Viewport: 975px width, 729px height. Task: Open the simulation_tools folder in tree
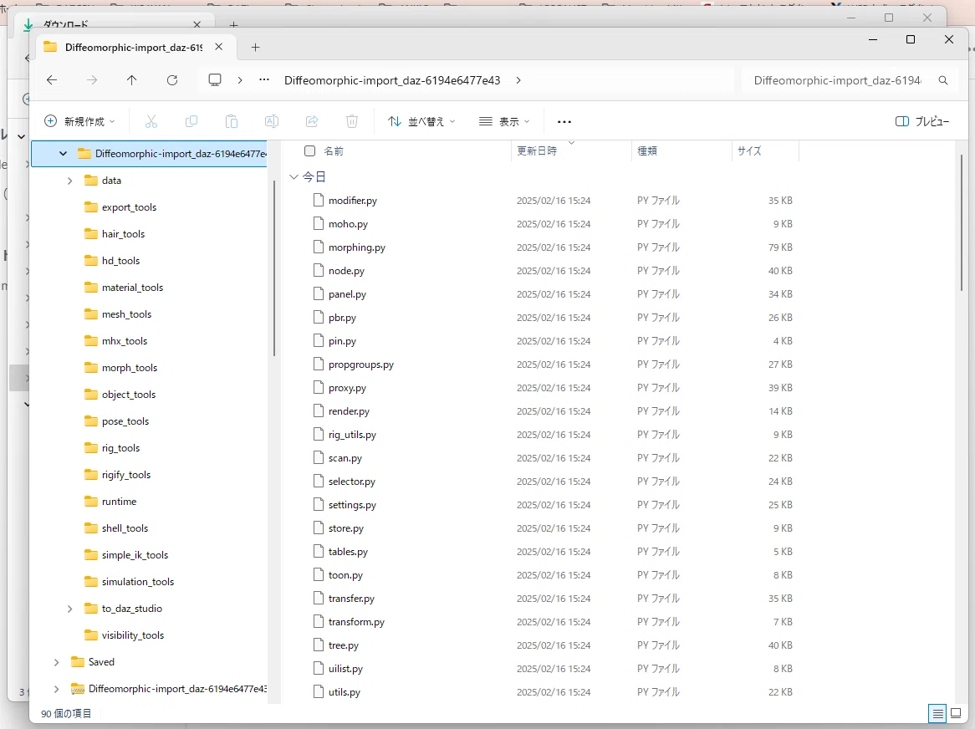click(x=137, y=582)
